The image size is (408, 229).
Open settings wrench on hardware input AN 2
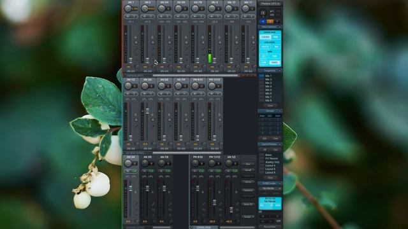[153, 48]
